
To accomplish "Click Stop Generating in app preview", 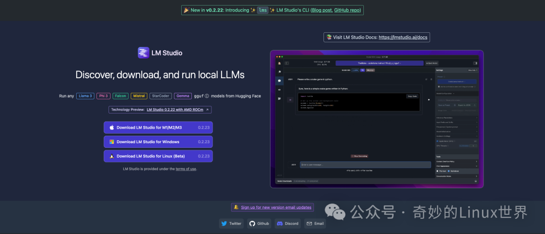I will click(359, 156).
